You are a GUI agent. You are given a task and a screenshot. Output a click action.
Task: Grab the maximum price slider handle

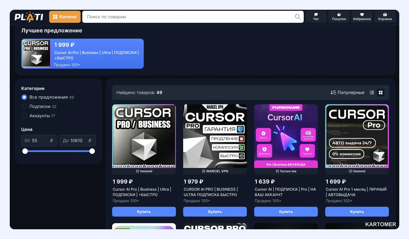pos(92,151)
